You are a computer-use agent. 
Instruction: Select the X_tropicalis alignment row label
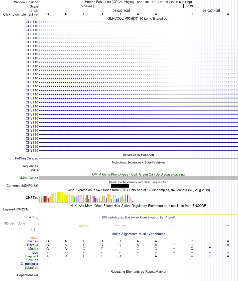pos(30,264)
